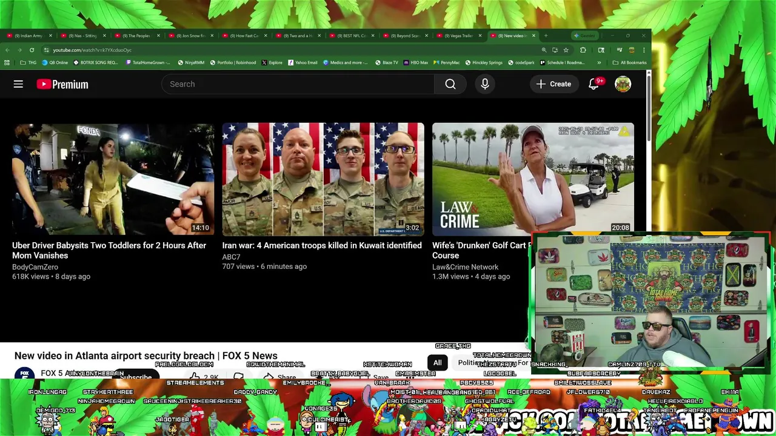The height and width of the screenshot is (436, 776).
Task: Open the Schedule | Roadmap bookmark
Action: (562, 62)
